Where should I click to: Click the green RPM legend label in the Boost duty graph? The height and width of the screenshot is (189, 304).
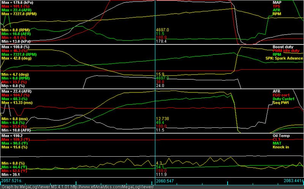pyautogui.click(x=277, y=54)
